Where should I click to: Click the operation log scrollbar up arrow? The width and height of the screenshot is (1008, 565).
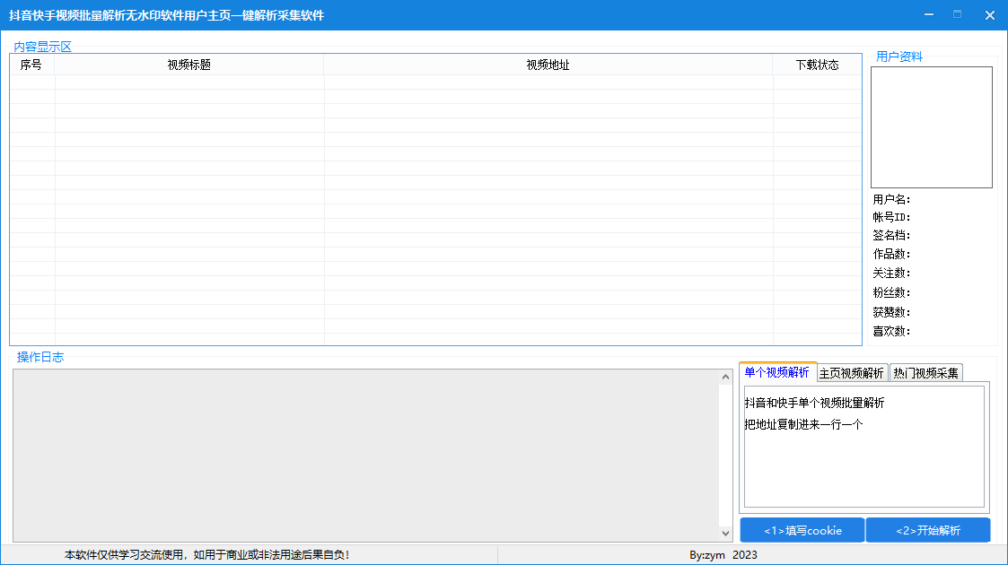(726, 378)
